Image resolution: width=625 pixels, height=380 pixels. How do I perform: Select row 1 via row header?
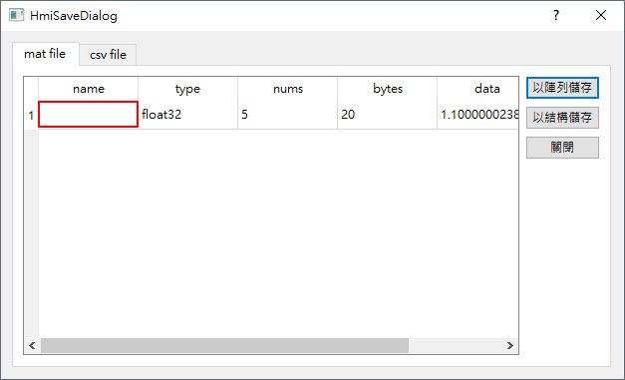coord(31,116)
